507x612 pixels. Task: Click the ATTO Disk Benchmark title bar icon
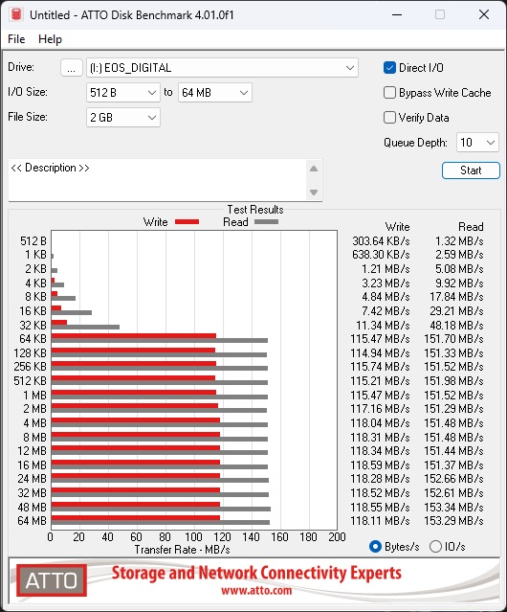pyautogui.click(x=16, y=14)
